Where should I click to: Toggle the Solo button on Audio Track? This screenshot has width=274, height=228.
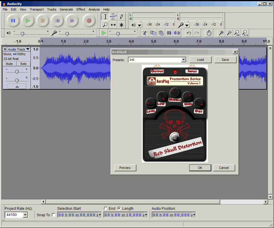point(24,64)
